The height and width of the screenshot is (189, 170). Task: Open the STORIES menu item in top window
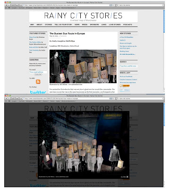pyautogui.click(x=48, y=25)
